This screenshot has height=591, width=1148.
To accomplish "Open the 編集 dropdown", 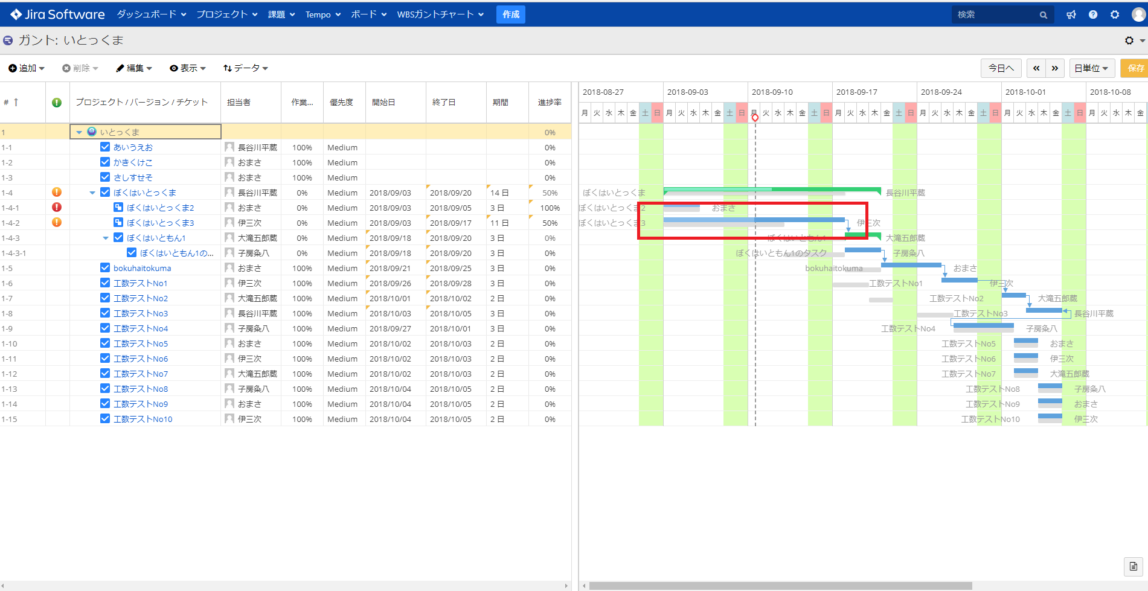I will click(134, 68).
